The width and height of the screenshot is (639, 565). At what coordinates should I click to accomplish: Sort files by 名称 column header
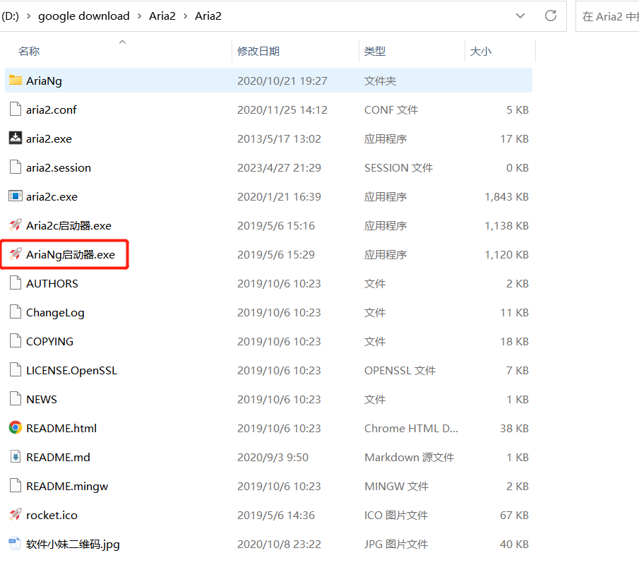tap(29, 51)
